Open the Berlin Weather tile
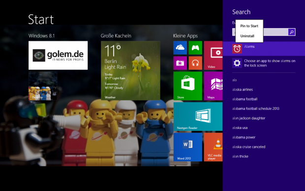The width and height of the screenshot is (305, 191). click(130, 70)
